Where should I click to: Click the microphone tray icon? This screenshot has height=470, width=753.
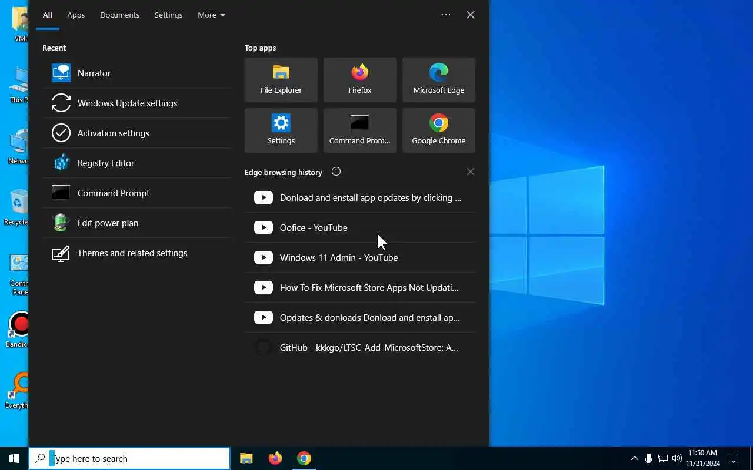pos(648,458)
